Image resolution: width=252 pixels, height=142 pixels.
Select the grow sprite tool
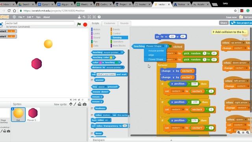point(89,17)
